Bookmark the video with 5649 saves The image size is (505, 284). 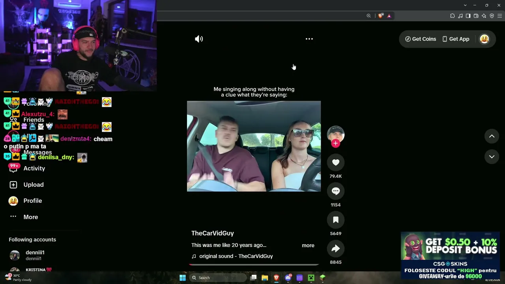pyautogui.click(x=336, y=220)
